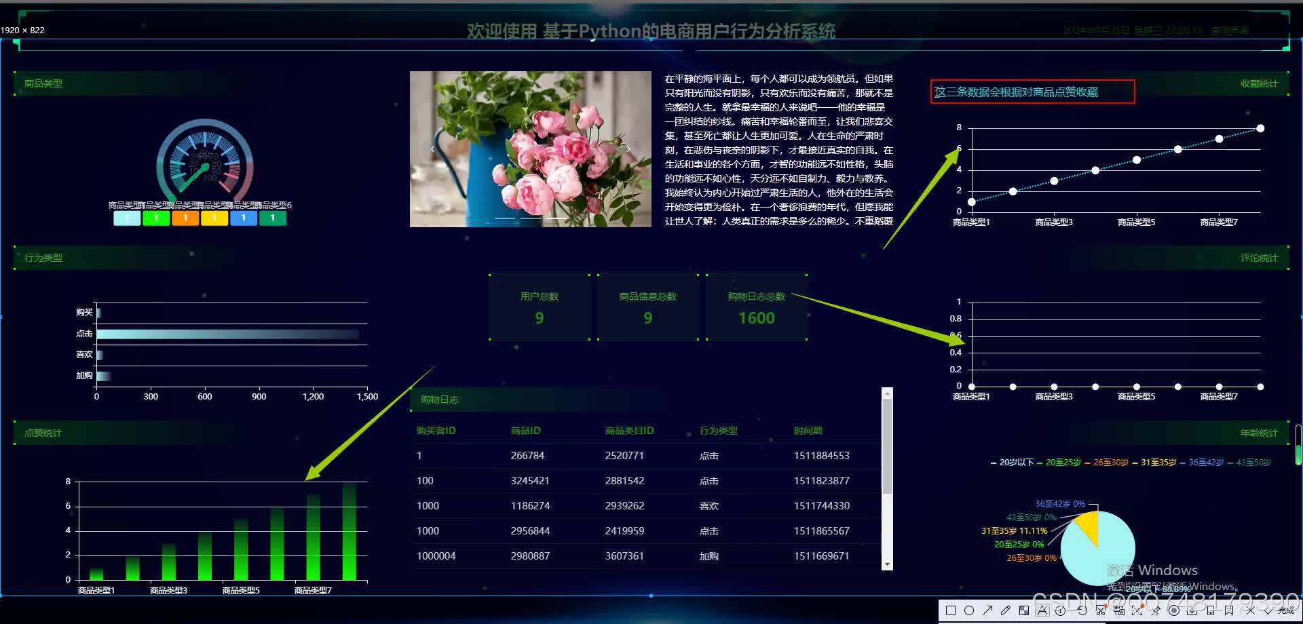Image resolution: width=1303 pixels, height=624 pixels.
Task: Click the 年龄统计 panel title
Action: (1259, 433)
